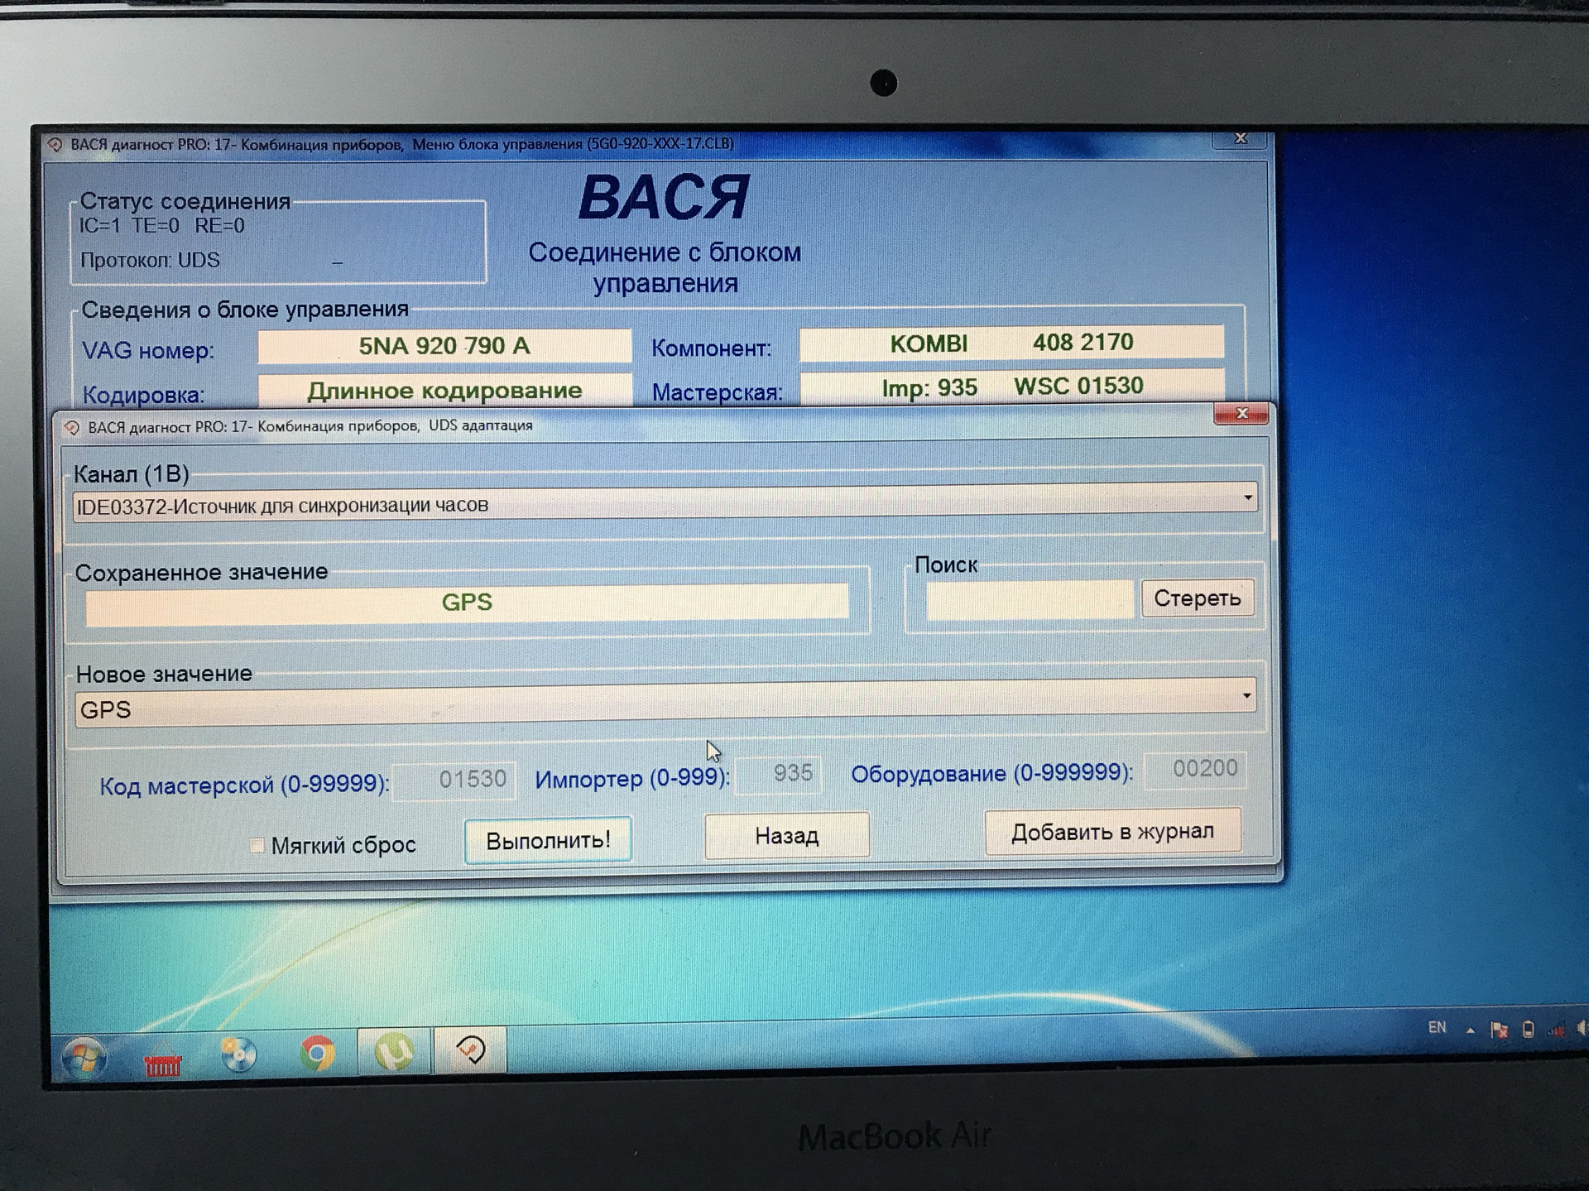Expand the Канал channel dropdown
The width and height of the screenshot is (1589, 1191).
[x=1247, y=498]
